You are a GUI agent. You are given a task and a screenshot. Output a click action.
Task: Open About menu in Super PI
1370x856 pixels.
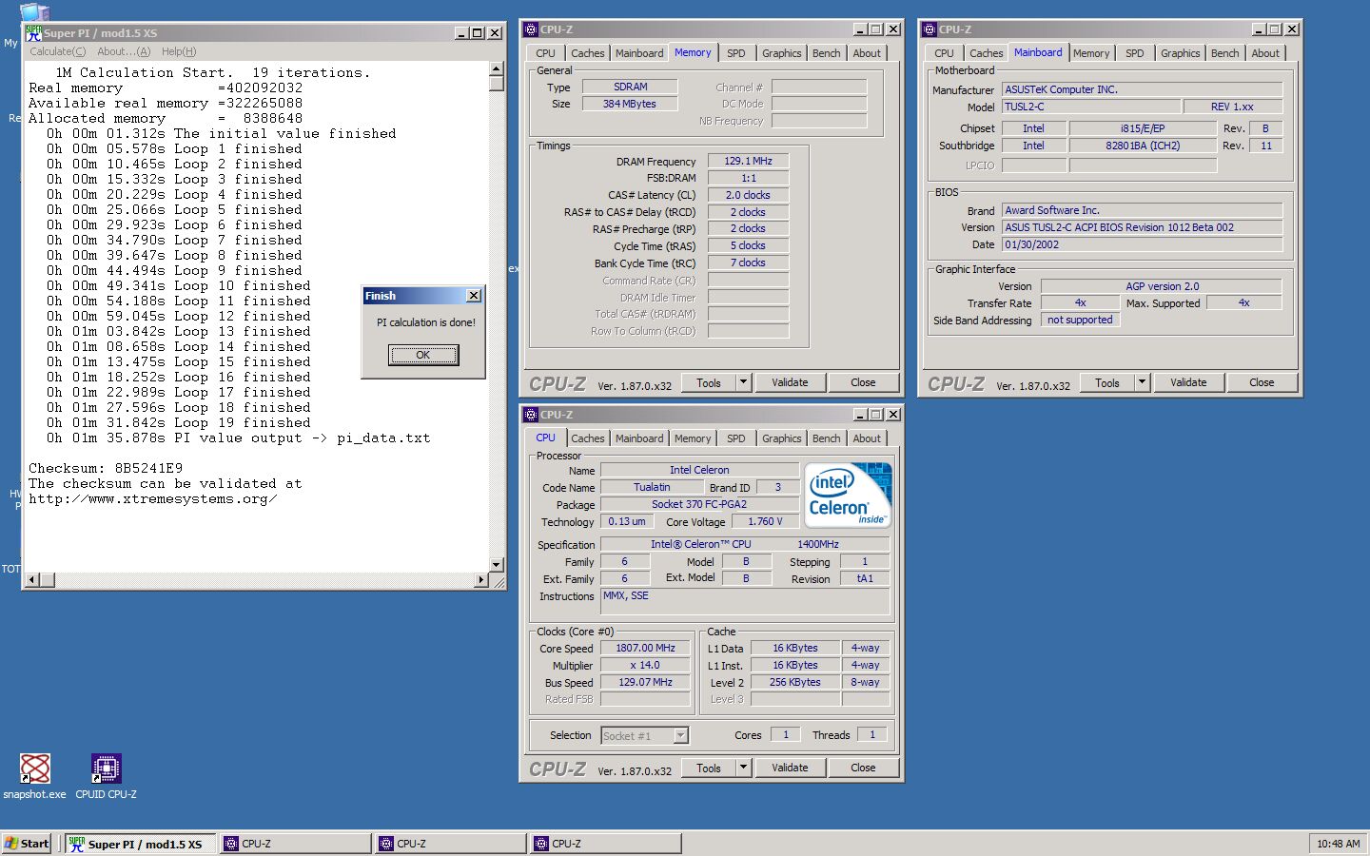(x=124, y=51)
